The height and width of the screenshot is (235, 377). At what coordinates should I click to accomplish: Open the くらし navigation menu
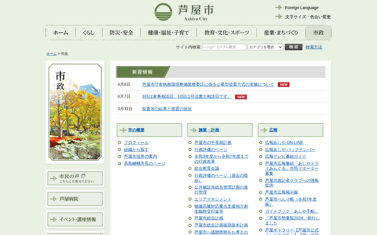[x=89, y=33]
